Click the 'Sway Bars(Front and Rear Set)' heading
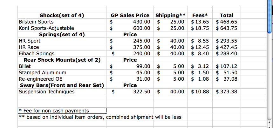This screenshot has height=128, width=273. (x=62, y=85)
